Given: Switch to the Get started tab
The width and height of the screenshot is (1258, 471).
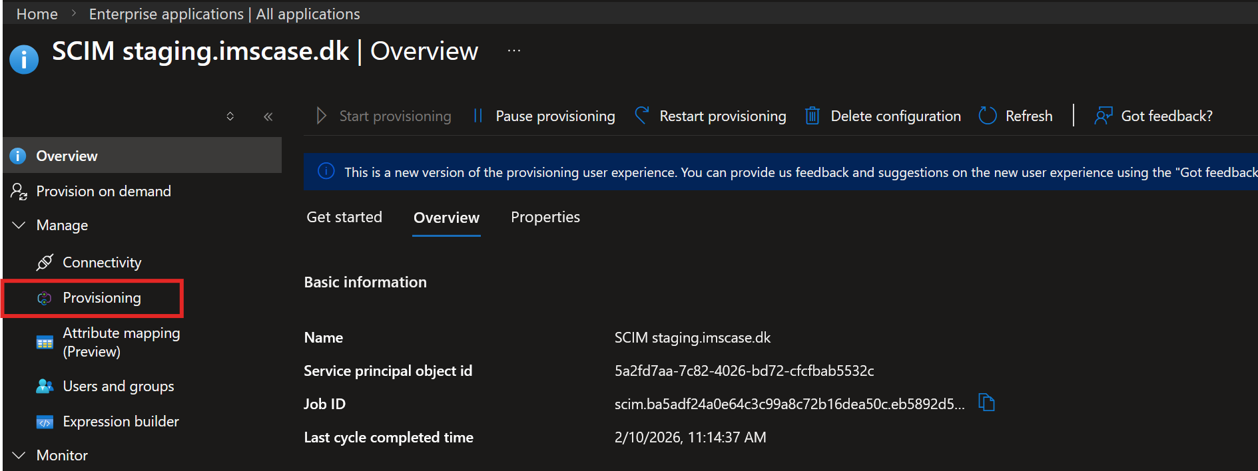Looking at the screenshot, I should (344, 217).
